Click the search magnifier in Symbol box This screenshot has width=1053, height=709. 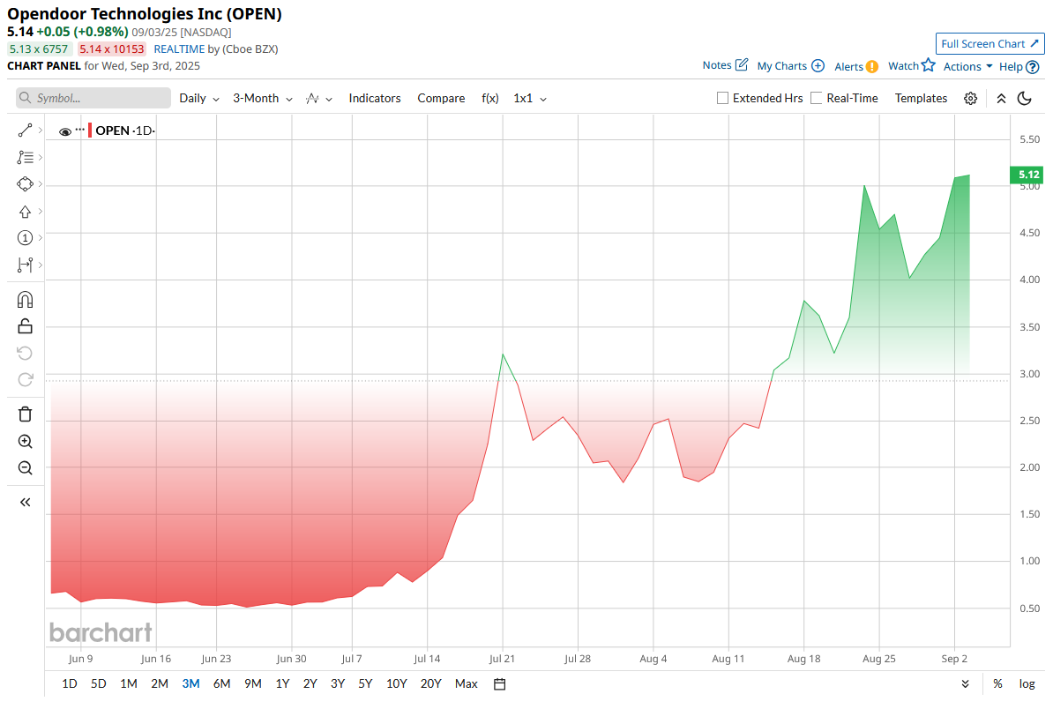25,98
